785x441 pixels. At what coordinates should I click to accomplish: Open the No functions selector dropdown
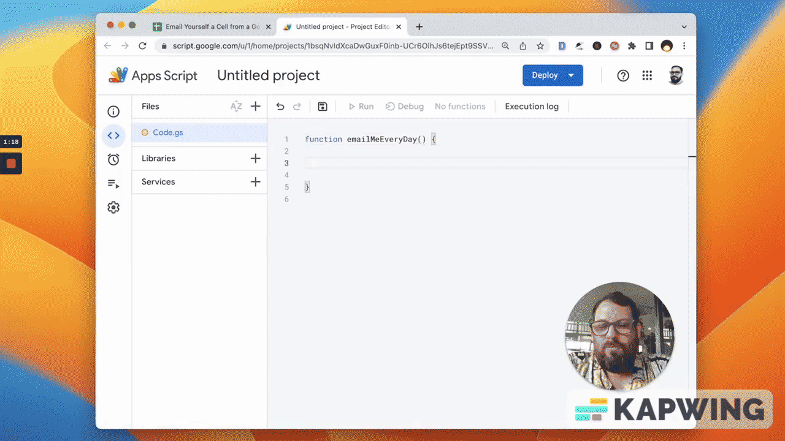click(460, 107)
